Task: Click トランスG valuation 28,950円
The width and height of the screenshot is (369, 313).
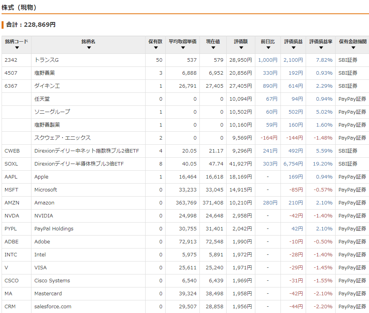Action: [240, 60]
